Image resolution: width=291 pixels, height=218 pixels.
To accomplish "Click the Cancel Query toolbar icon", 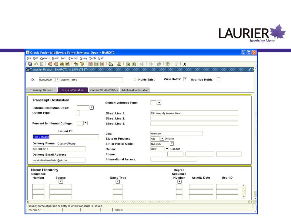I will coord(102,64).
